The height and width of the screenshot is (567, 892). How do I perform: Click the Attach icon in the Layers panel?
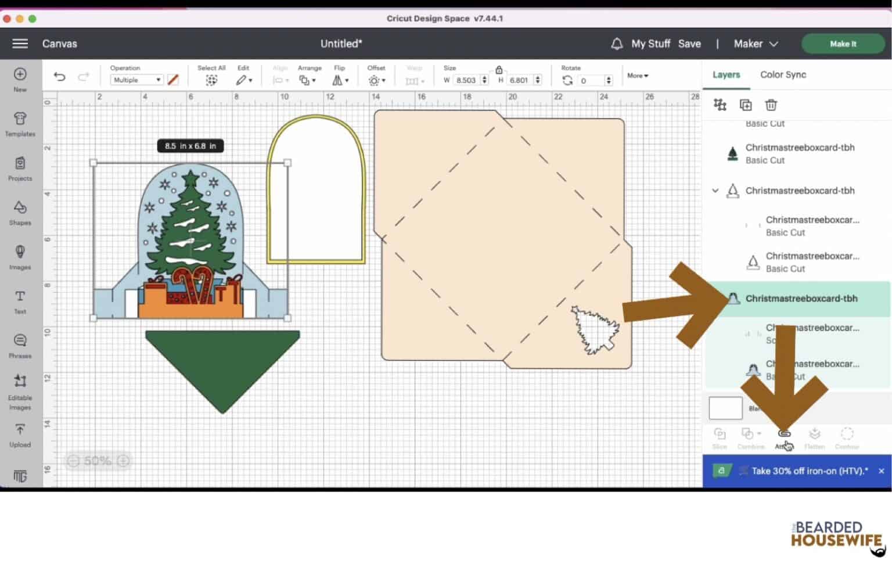(x=784, y=433)
